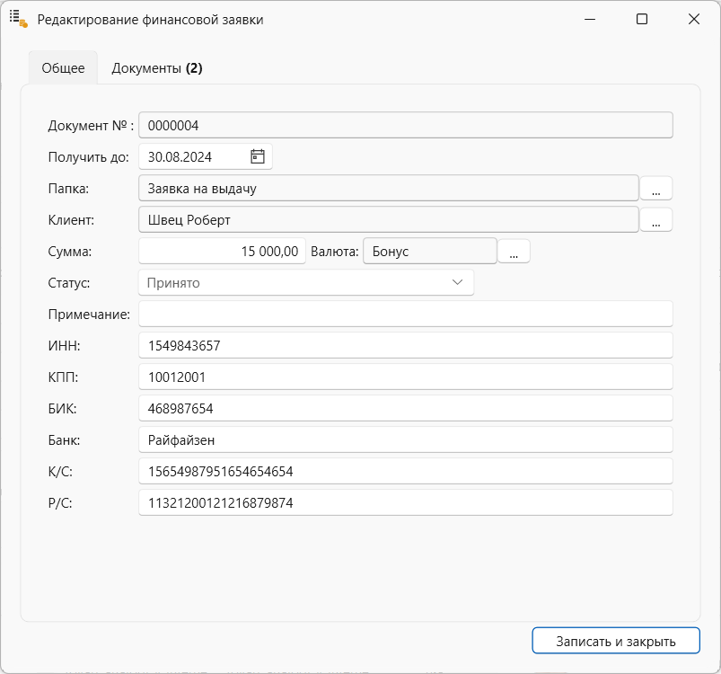Screen dimensions: 721x674
Task: Click the Р/С field 11321200121216879874
Action: pyautogui.click(x=406, y=502)
